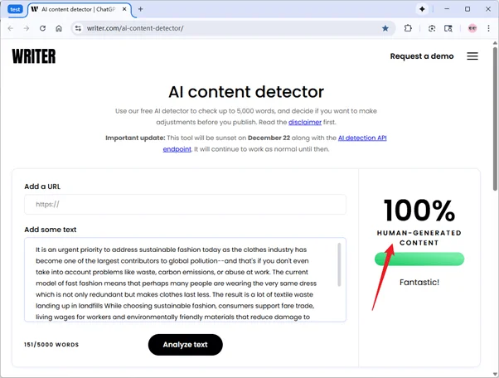Go to the browser home page
The image size is (499, 378).
pyautogui.click(x=59, y=28)
